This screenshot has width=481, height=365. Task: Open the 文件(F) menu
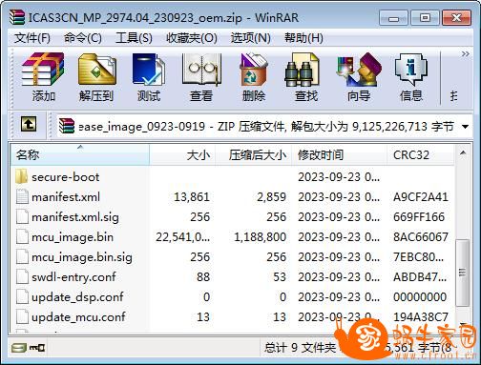[x=32, y=38]
